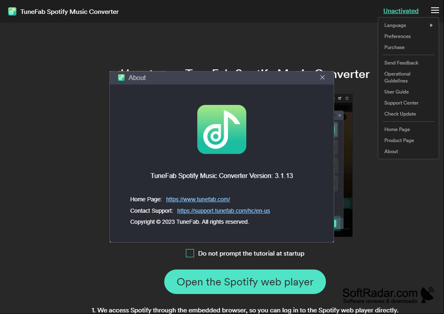Screen dimensions: 444x314
Task: Click the tutorial preview image close icon
Action: tap(339, 115)
